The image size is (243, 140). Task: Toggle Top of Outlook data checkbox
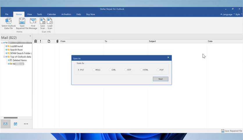pyautogui.click(x=6, y=57)
